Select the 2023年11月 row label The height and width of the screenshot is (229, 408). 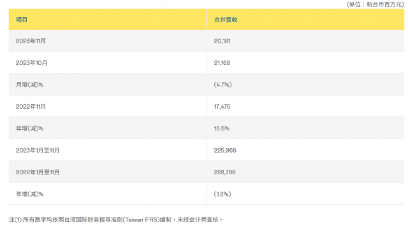point(31,41)
